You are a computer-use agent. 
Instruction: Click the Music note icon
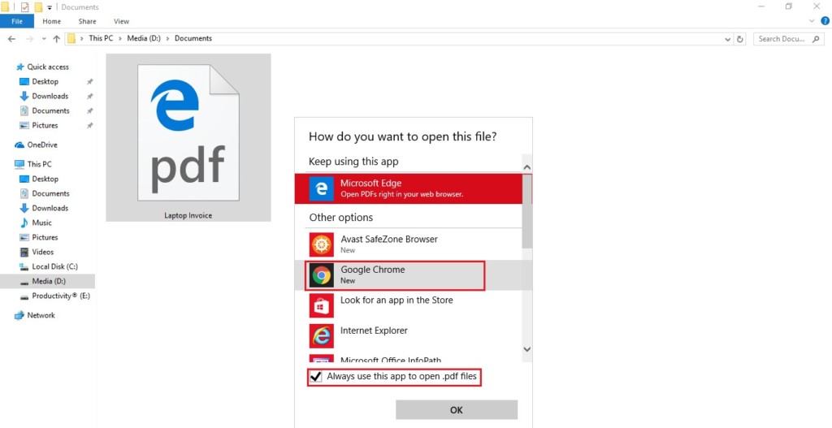(x=24, y=223)
